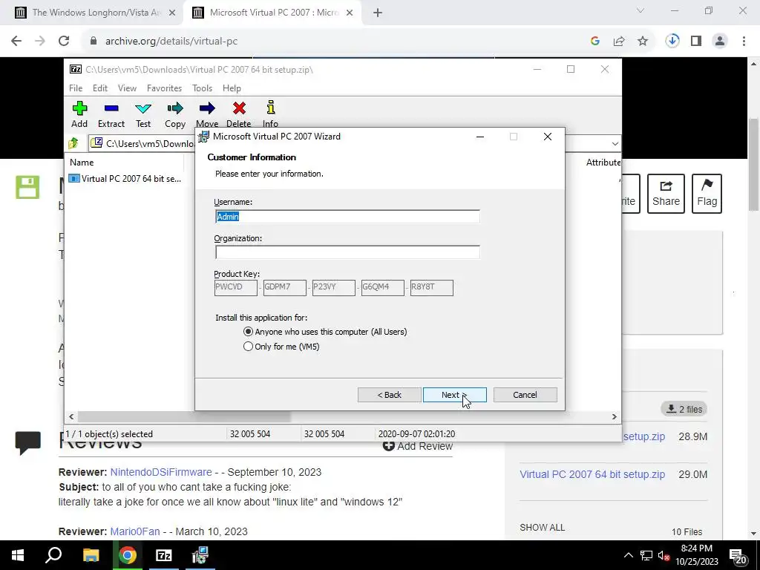
Task: Open the View menu in 7-Zip
Action: point(127,88)
